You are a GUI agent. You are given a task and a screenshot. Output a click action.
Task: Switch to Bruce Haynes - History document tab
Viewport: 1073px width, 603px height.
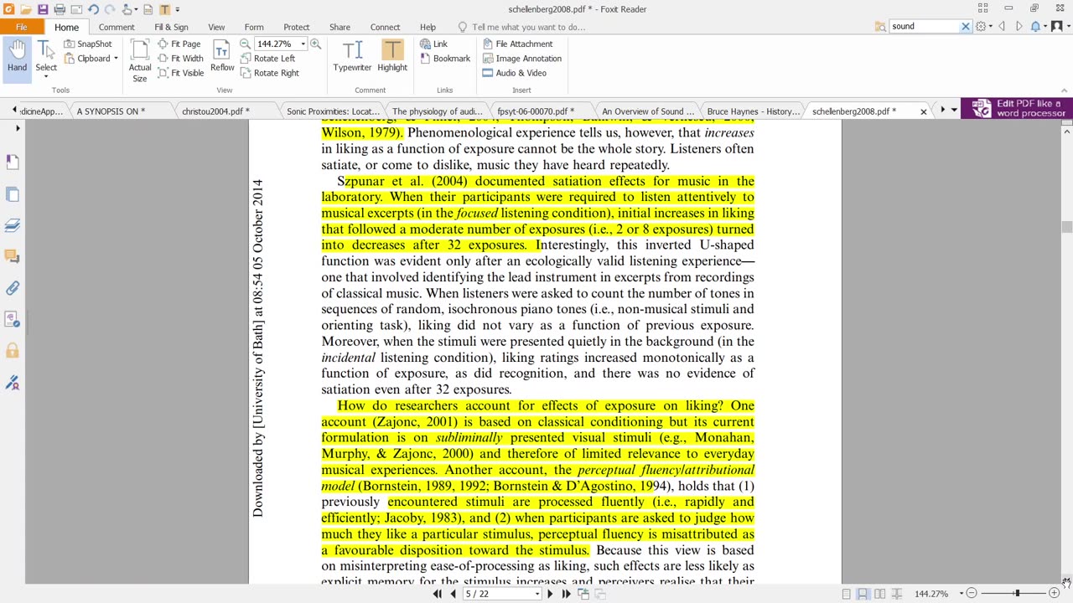(x=753, y=111)
